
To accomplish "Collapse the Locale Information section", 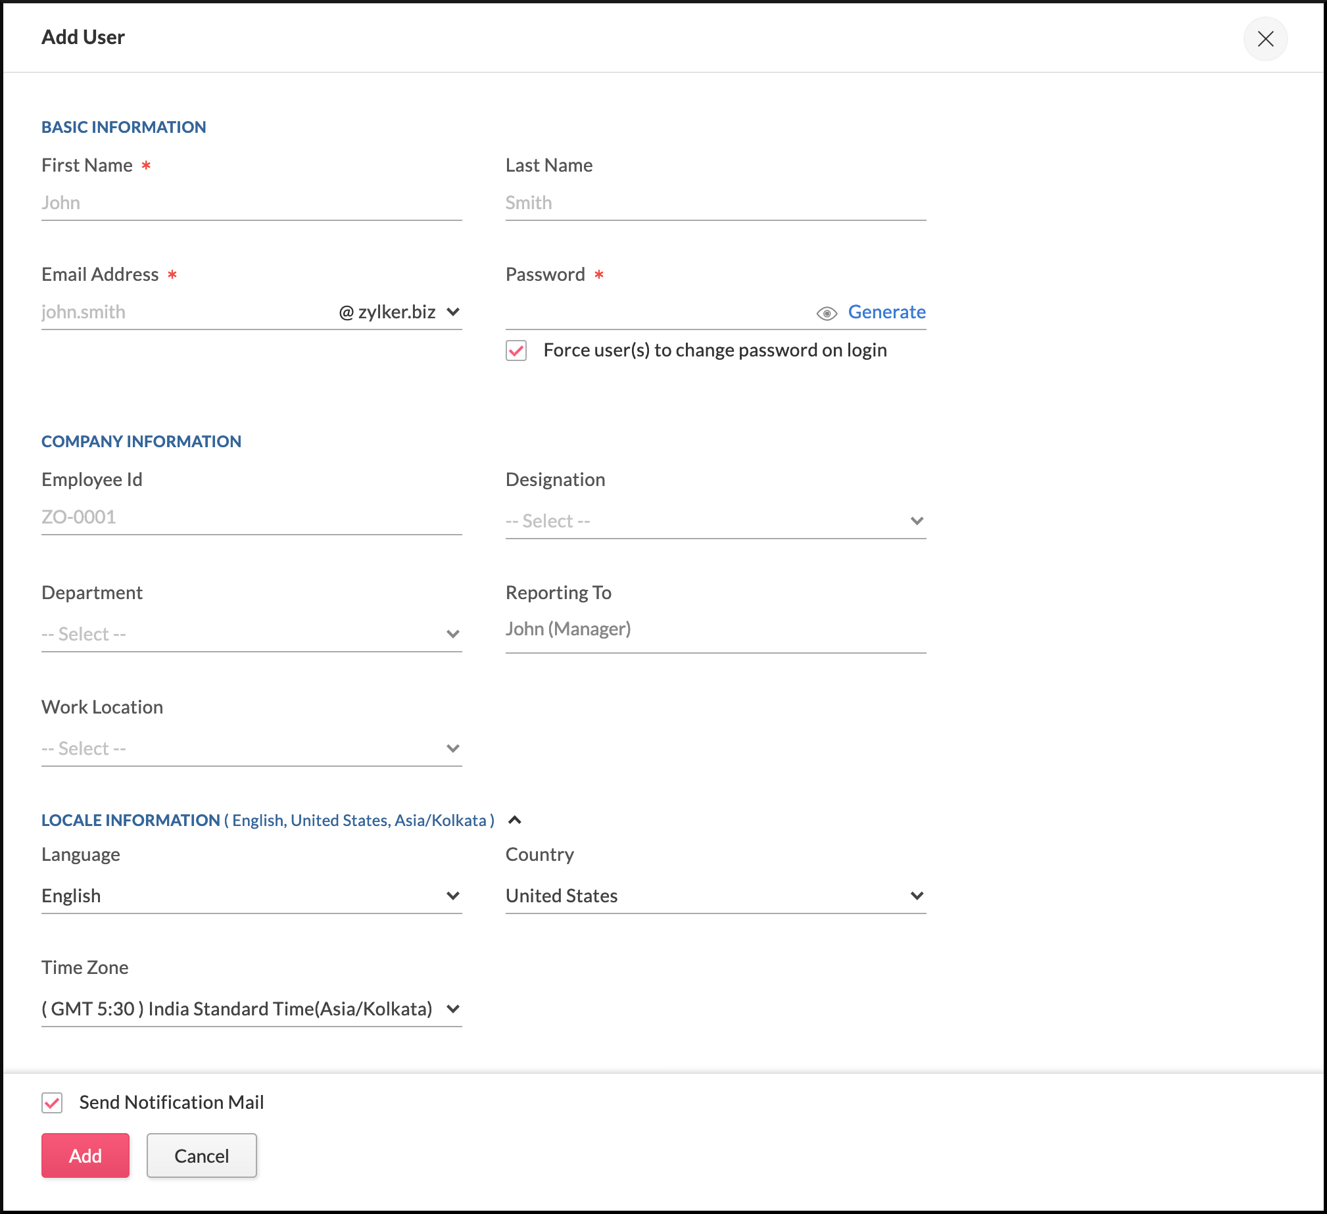I will click(x=515, y=820).
